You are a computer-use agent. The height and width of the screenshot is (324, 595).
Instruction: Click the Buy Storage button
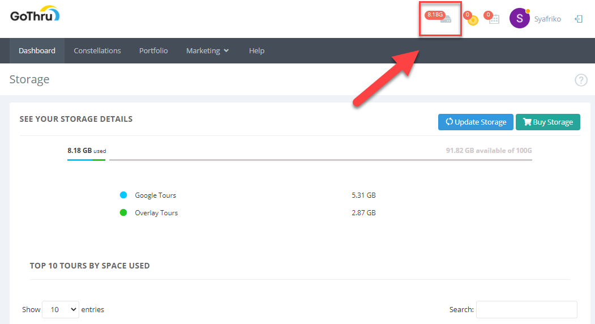click(547, 122)
